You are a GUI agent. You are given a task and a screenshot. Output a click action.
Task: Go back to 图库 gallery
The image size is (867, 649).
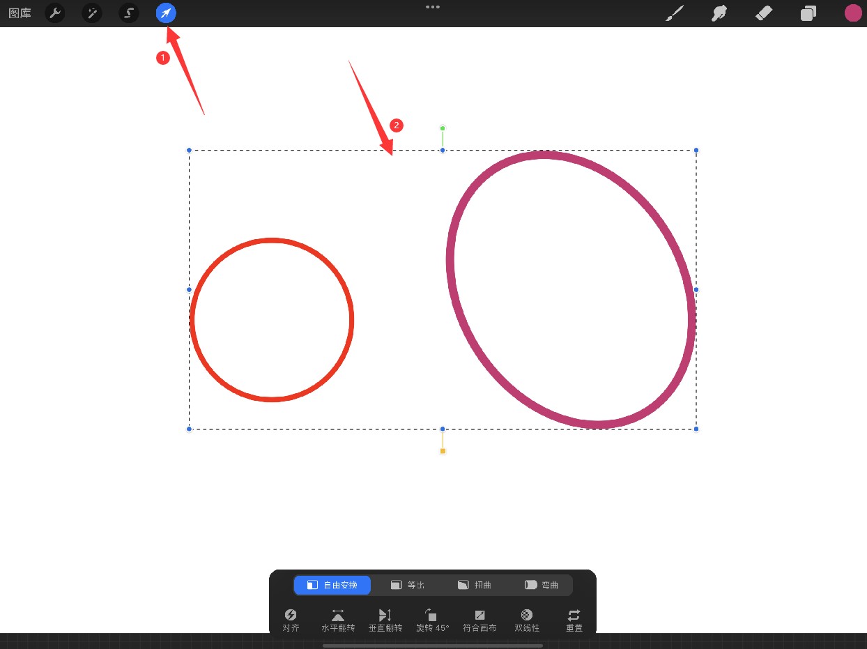tap(20, 13)
